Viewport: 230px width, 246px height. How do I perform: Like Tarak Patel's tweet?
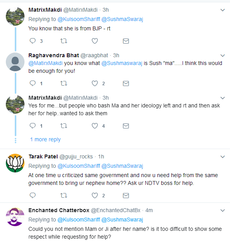(95, 195)
